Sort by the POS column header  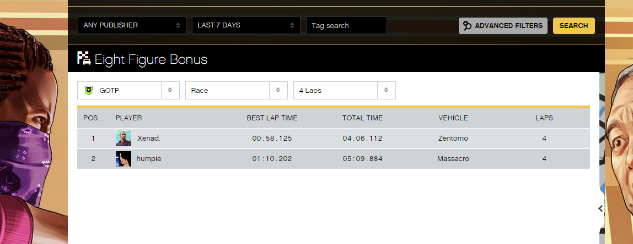coord(93,118)
